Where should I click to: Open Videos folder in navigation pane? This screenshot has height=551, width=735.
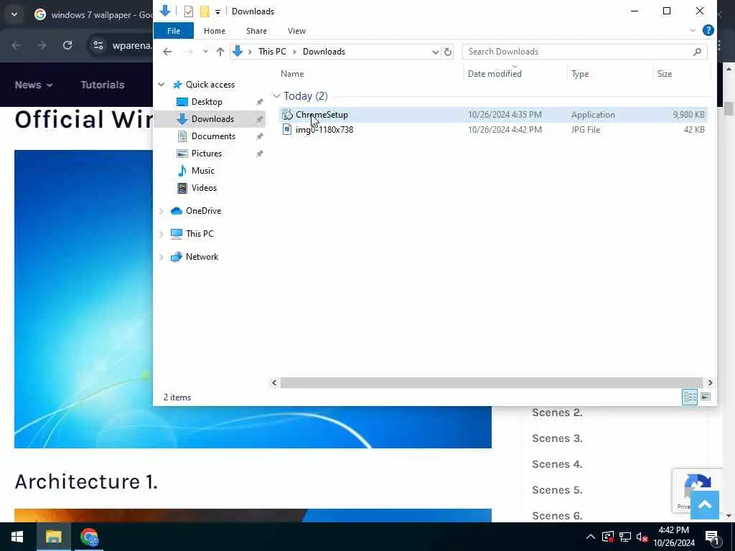204,188
